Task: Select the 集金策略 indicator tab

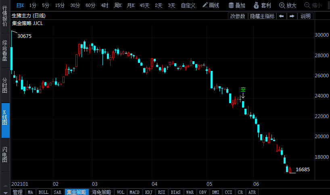Action: [x=77, y=192]
